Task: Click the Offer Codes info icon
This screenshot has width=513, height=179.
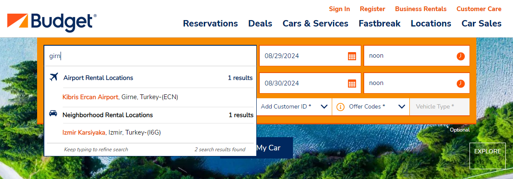Action: 340,107
